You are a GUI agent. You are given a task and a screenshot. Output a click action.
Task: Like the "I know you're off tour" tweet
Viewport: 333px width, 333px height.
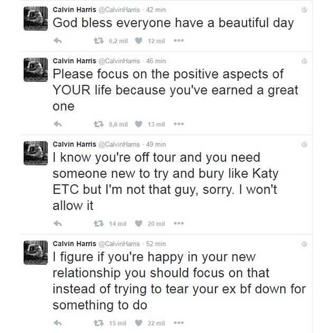[138, 224]
